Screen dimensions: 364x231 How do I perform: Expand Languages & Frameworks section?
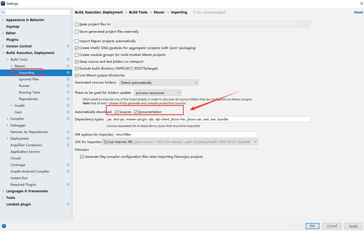(3, 191)
